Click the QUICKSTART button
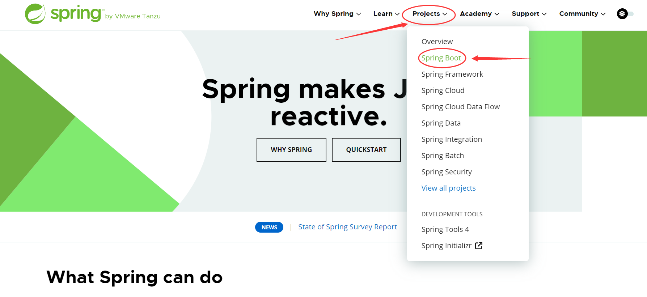647x297 pixels. (x=366, y=150)
